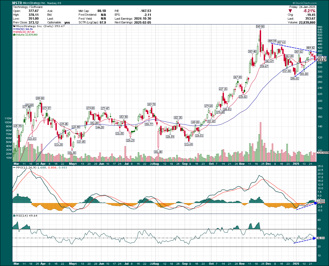Click the MSTR ticker symbol heading
This screenshot has width=329, height=266.
(x=17, y=3)
